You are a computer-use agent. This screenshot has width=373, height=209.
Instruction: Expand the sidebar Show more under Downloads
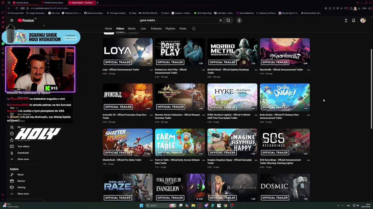click(x=20, y=159)
